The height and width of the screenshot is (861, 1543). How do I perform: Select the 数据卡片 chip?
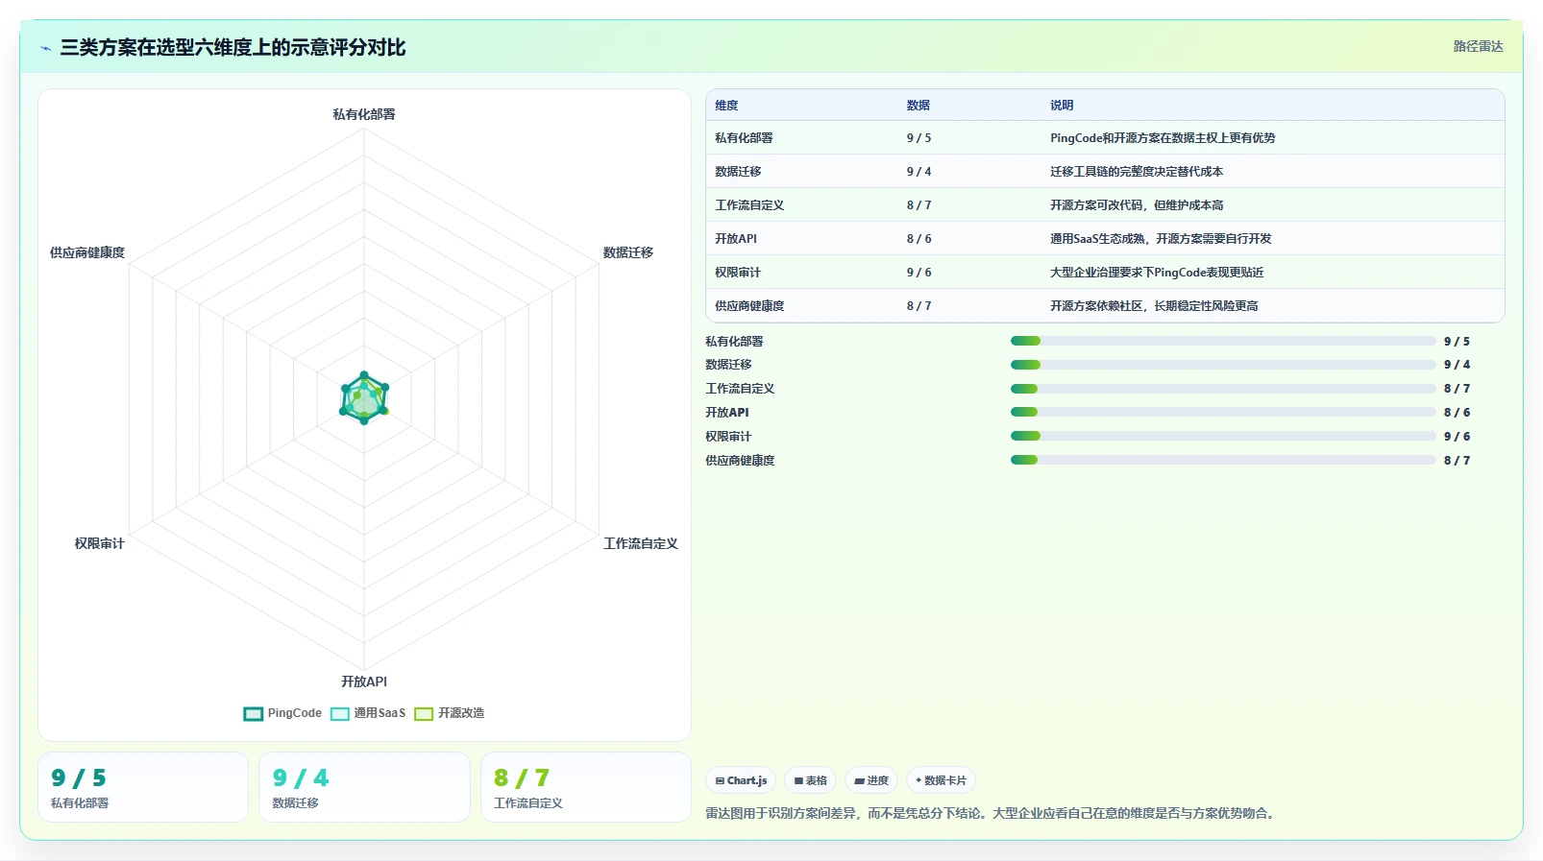pos(941,780)
